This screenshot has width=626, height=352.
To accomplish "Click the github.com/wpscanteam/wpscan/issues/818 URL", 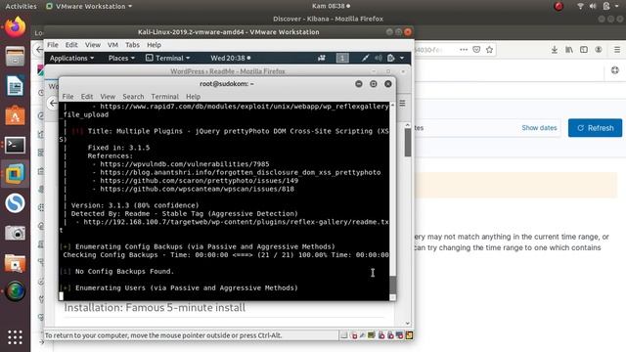I will pos(197,189).
